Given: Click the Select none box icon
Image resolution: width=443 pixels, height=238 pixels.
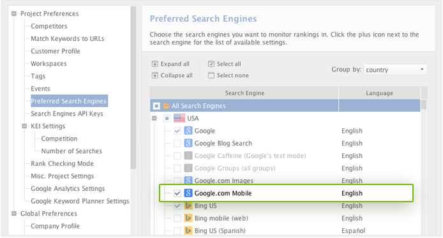Looking at the screenshot, I should [211, 75].
